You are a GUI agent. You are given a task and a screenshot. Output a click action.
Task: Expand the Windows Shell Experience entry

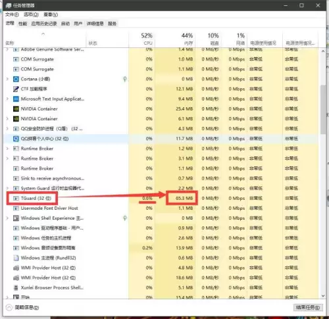tap(7, 218)
